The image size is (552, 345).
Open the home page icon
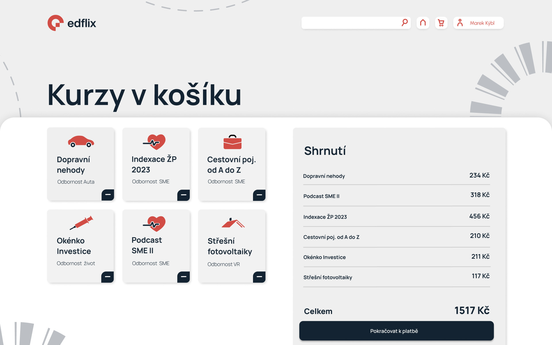(423, 23)
